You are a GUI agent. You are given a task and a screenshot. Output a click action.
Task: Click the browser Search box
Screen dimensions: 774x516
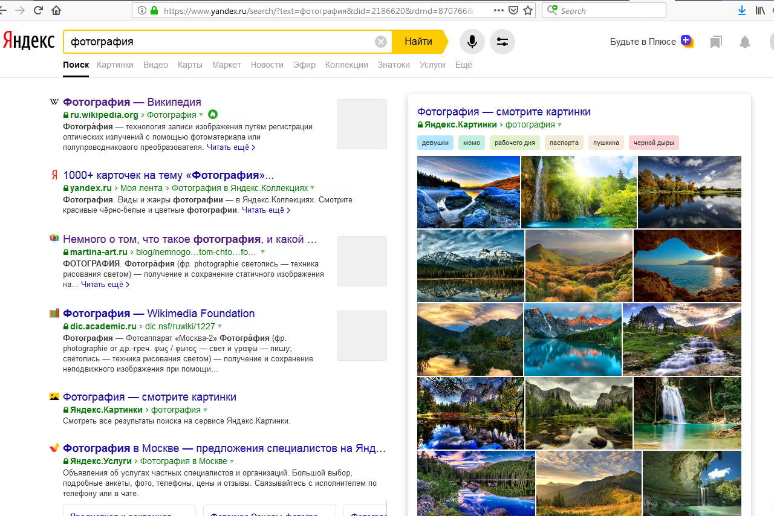(x=604, y=10)
